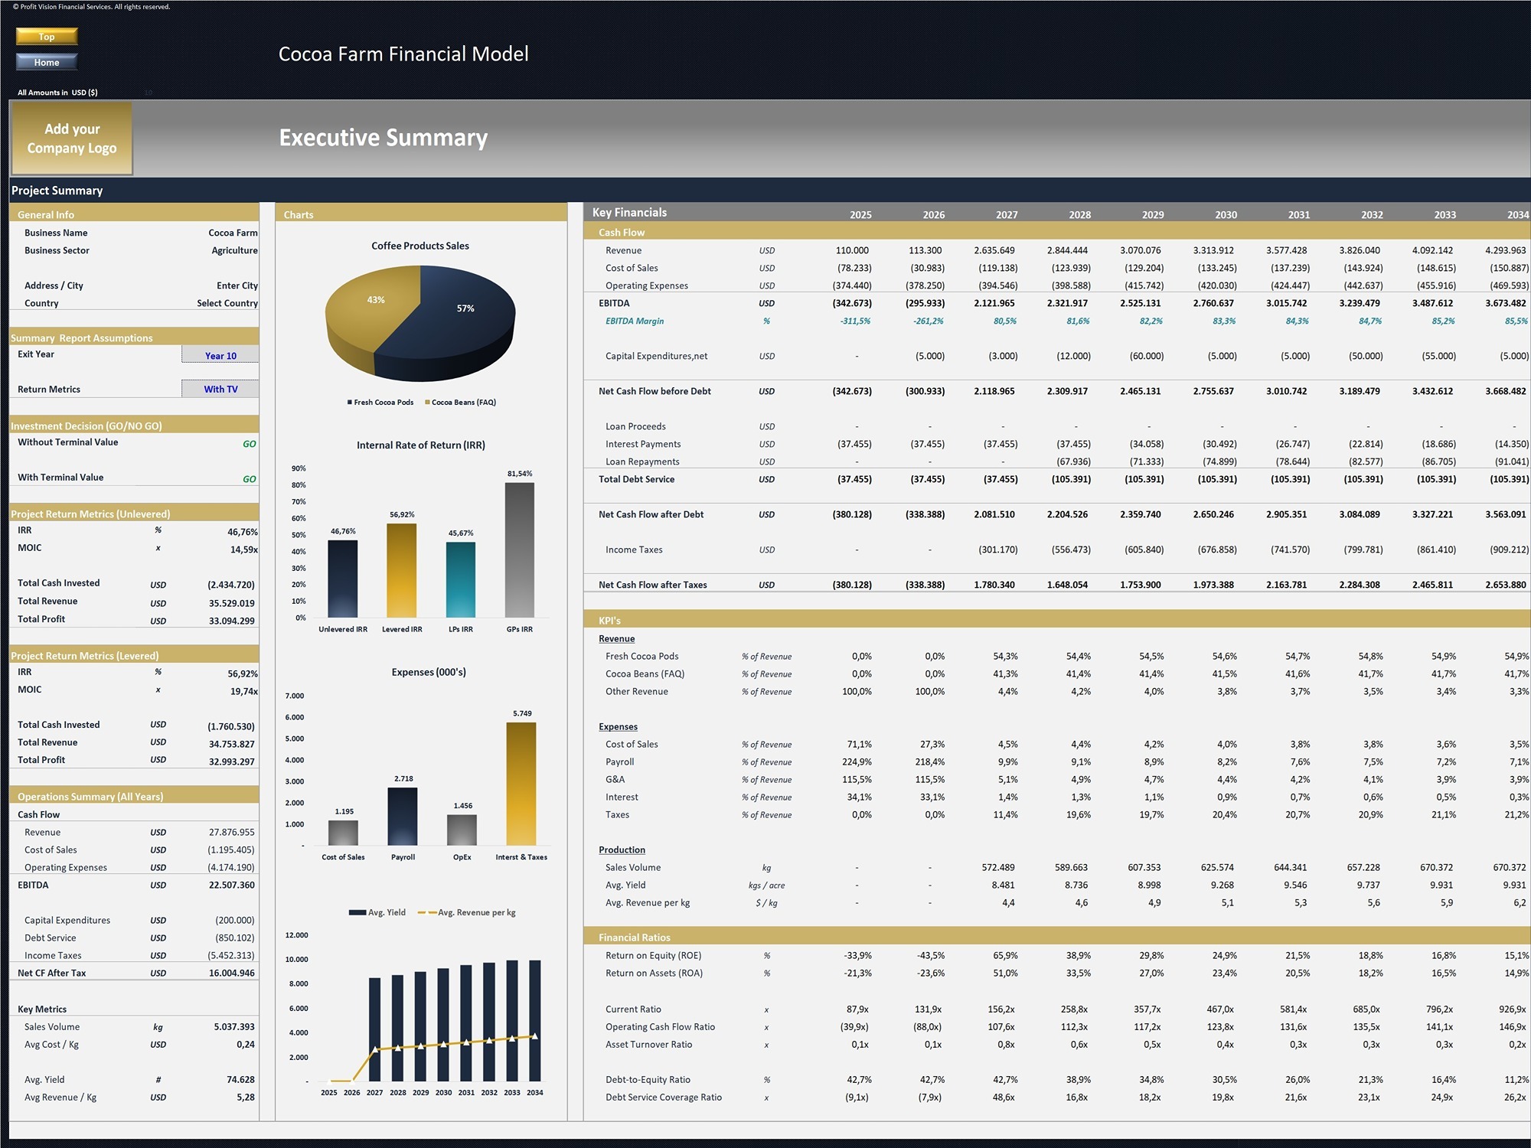
Task: Click the Key Financials section header
Action: [629, 212]
